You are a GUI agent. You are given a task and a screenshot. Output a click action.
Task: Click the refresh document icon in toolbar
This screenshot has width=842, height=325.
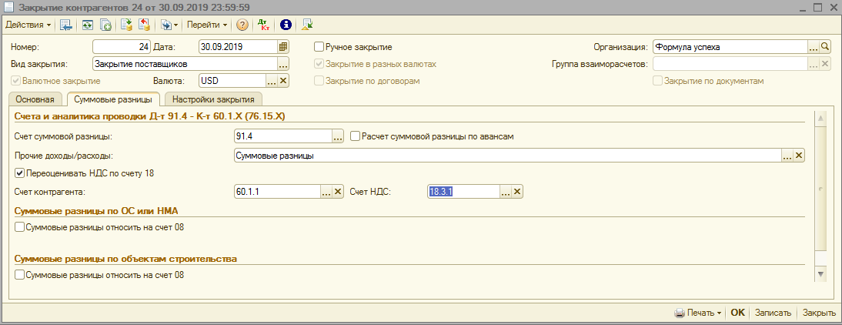(x=88, y=25)
